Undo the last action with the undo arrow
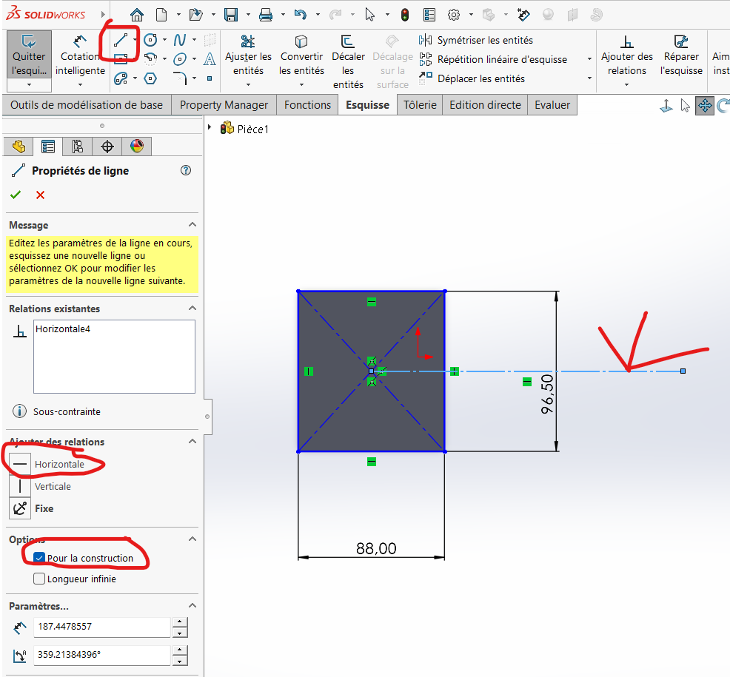Viewport: 730px width, 677px height. (x=301, y=15)
